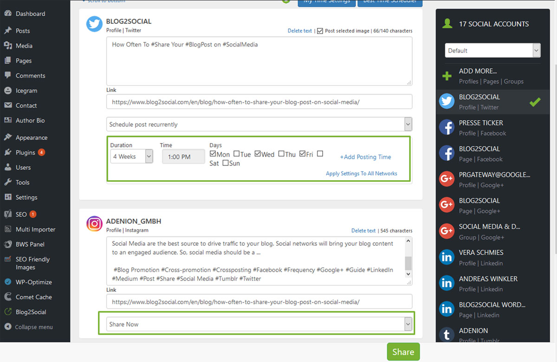Deselect the BLOG2SOCIAL Twitter account checkmark

[x=535, y=102]
